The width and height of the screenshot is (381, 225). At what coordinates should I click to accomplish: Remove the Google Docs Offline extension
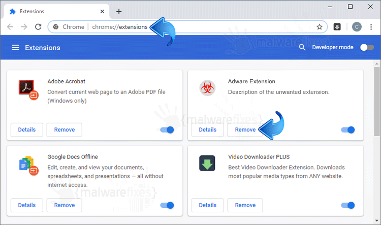click(65, 205)
